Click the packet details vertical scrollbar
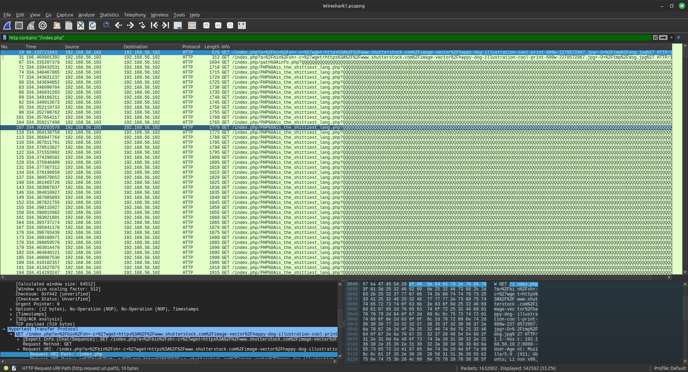 [340, 320]
